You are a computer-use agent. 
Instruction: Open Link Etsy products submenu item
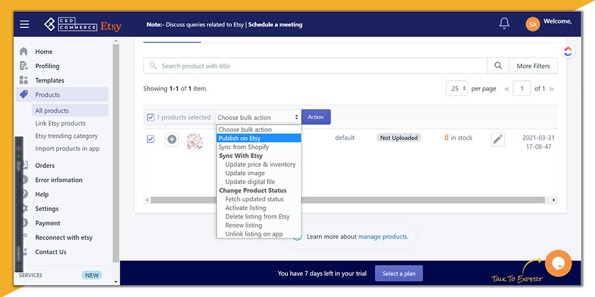click(x=60, y=123)
